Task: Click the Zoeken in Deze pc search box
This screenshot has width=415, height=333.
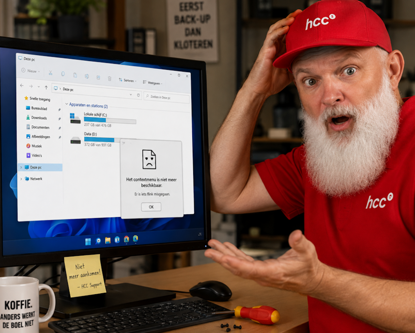Action: coord(167,97)
